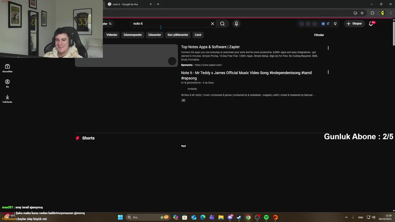Switch to Chrome in the taskbar
The height and width of the screenshot is (222, 395).
click(248, 217)
